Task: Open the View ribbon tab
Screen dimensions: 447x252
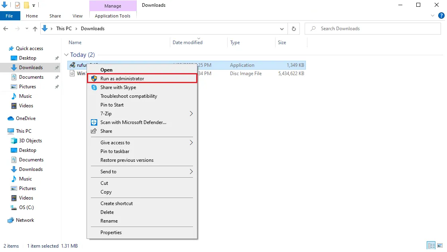Action: (x=77, y=16)
